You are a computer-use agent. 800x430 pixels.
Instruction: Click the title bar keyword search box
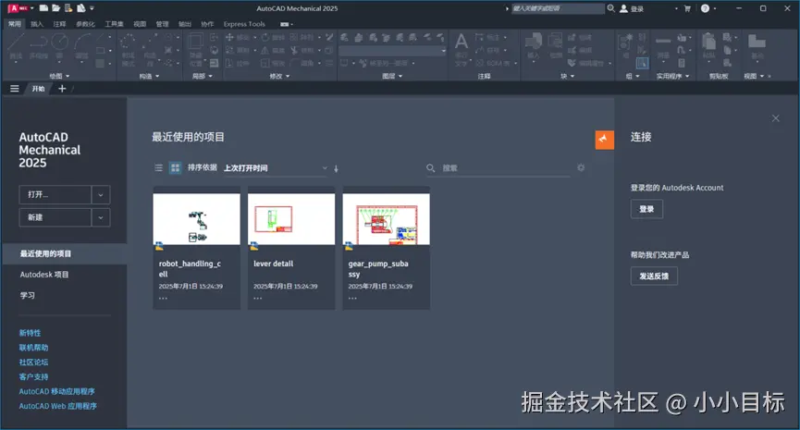coord(558,8)
